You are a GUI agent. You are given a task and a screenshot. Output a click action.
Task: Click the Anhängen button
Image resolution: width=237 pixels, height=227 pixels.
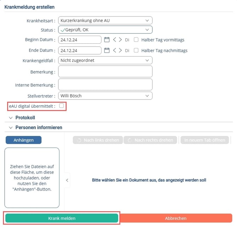[x=24, y=140]
